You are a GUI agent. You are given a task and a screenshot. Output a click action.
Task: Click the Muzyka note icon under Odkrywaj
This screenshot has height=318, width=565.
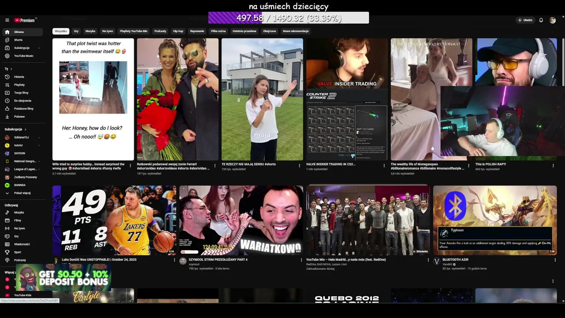7,212
